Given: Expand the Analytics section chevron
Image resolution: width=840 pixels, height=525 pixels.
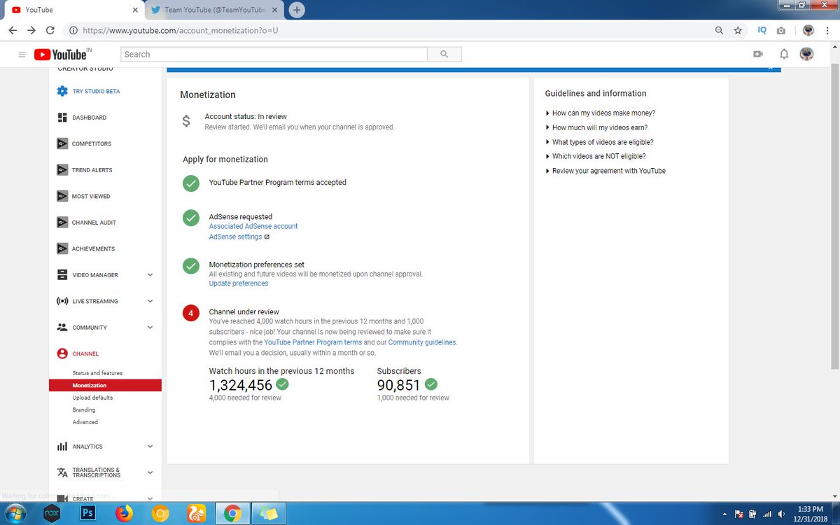Looking at the screenshot, I should (150, 447).
